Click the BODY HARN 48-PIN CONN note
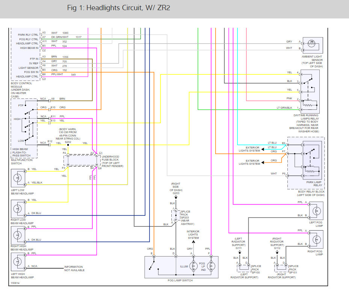Image resolution: width=349 pixels, height=296 pixels. pos(68,134)
